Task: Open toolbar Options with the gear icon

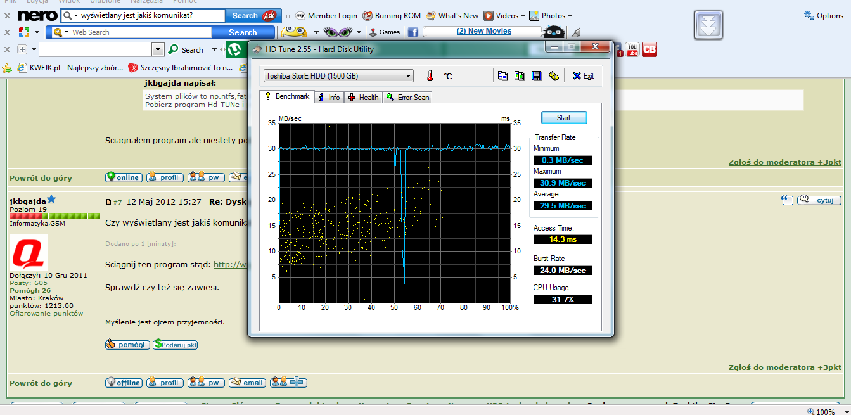Action: [824, 15]
